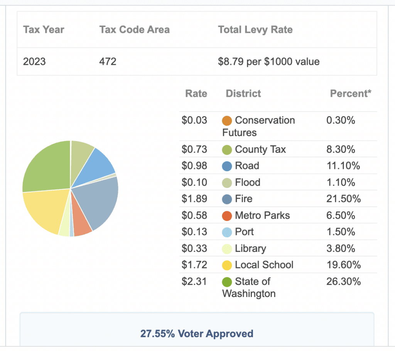Click the green County Tax legend dot
The image size is (395, 351).
click(227, 150)
